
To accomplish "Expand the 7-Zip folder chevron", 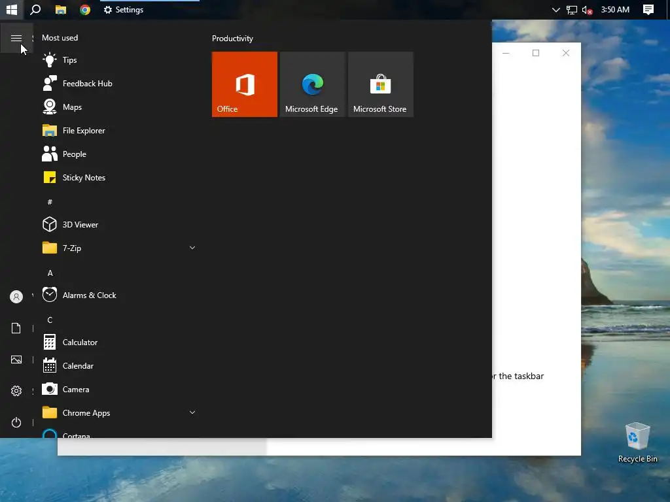I will (x=192, y=248).
